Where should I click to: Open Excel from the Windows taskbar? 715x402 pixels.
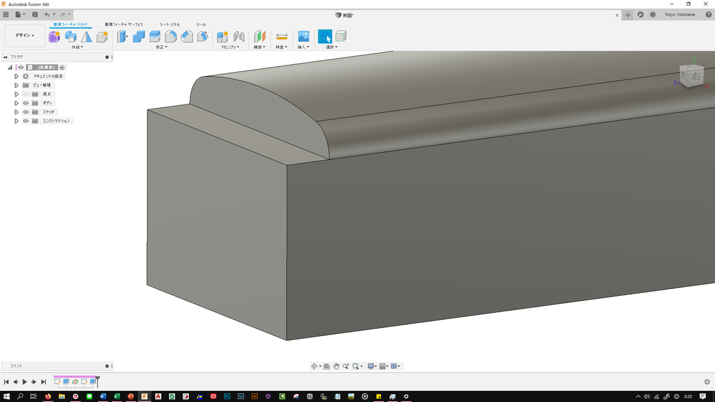pos(117,396)
